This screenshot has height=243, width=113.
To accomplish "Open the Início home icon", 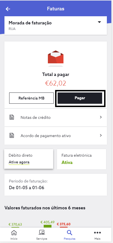I will coord(14,232).
